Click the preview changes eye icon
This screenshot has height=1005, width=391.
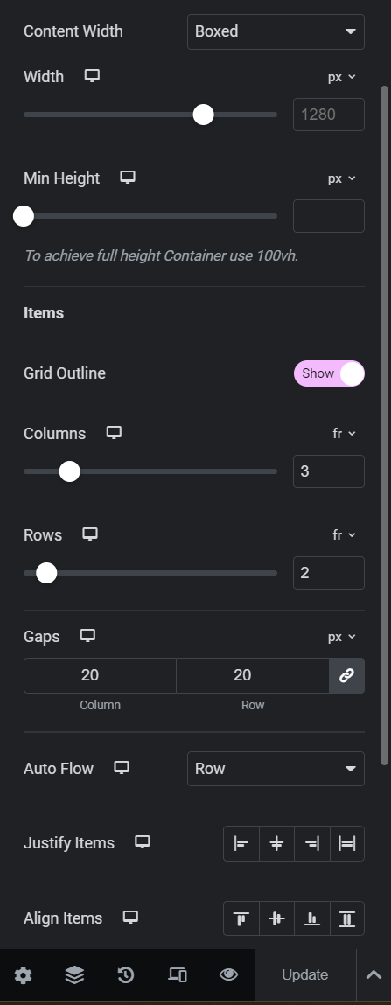tap(228, 975)
